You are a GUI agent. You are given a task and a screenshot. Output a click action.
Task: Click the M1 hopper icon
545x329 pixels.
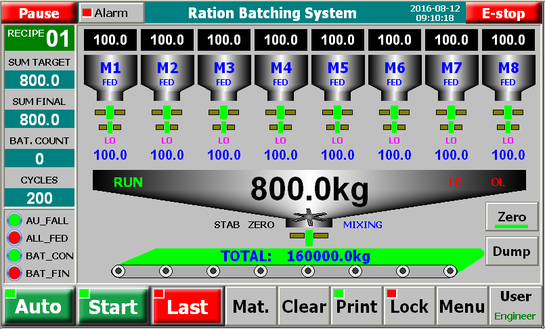click(110, 74)
